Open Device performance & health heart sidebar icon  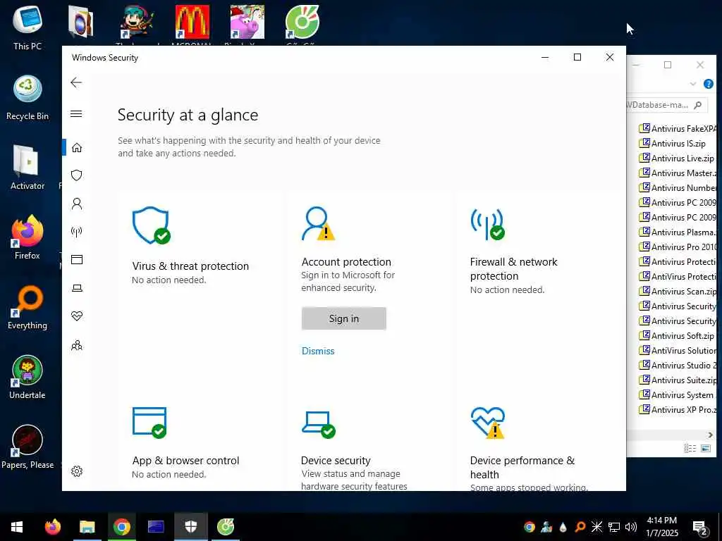77,316
